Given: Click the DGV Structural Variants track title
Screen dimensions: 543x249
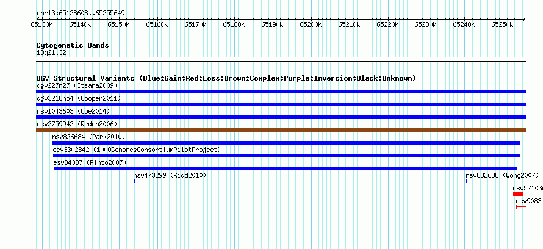Looking at the screenshot, I should (x=226, y=78).
